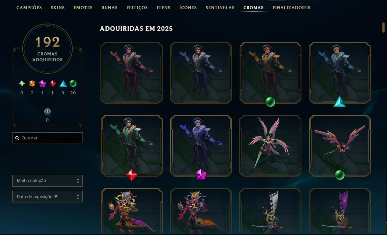Click the pink pentagon gem legend icon
Image resolution: width=387 pixels, height=235 pixels.
click(42, 84)
